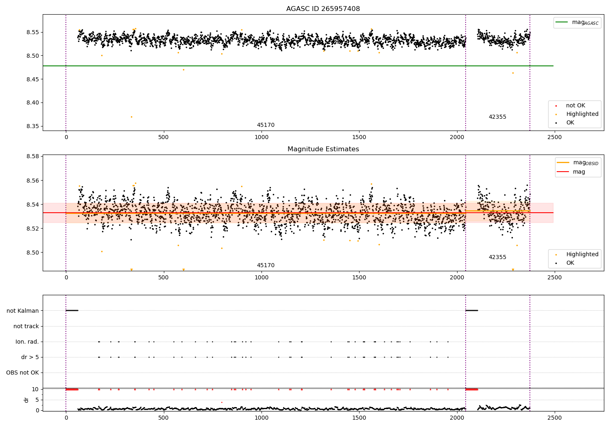Click the 45170 obsid label in top plot

(x=266, y=125)
